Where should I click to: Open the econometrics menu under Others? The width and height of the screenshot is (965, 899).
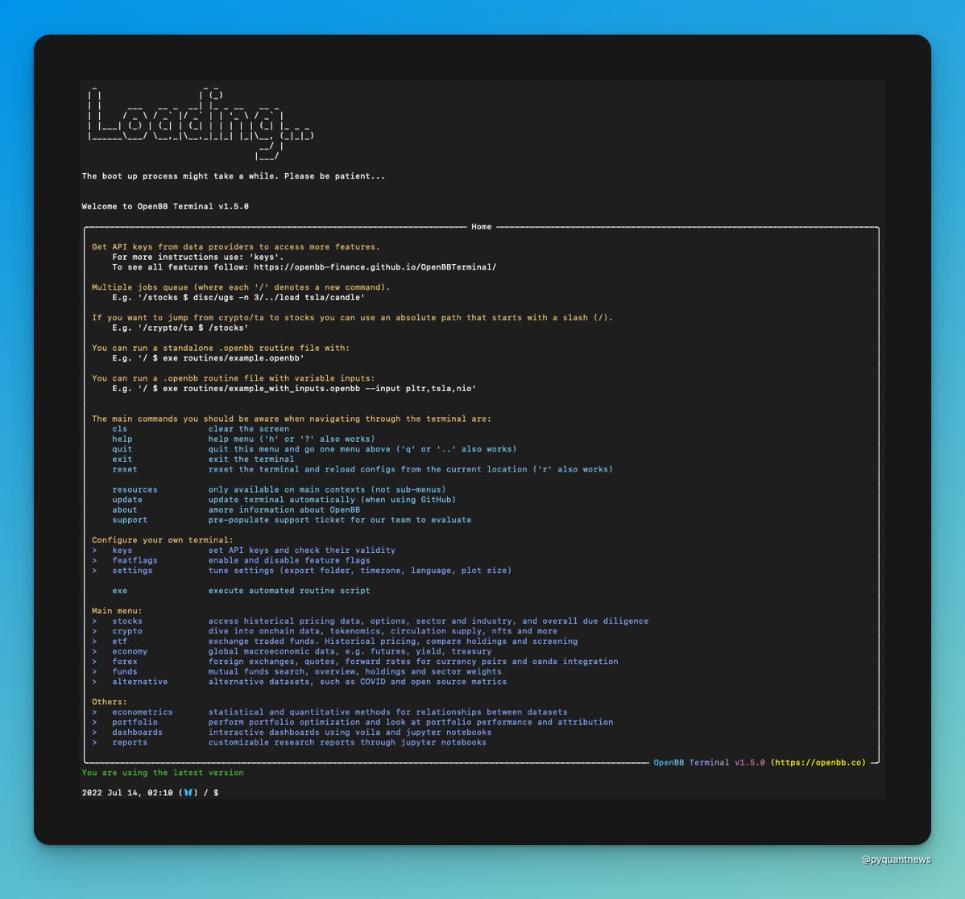coord(143,711)
